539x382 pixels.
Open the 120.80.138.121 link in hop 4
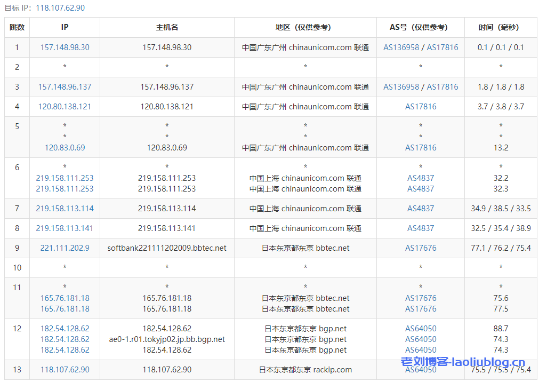pyautogui.click(x=65, y=106)
